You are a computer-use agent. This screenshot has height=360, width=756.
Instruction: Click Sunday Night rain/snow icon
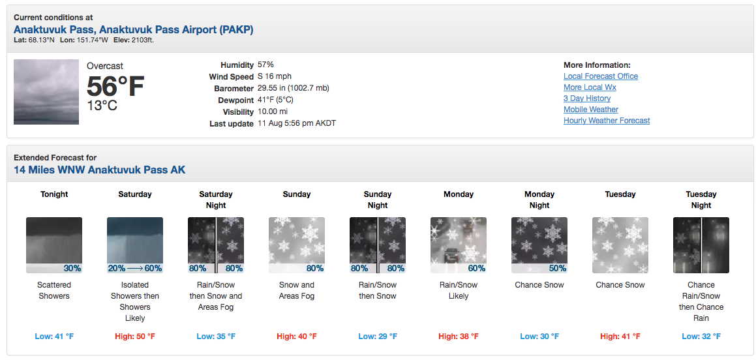(x=378, y=245)
